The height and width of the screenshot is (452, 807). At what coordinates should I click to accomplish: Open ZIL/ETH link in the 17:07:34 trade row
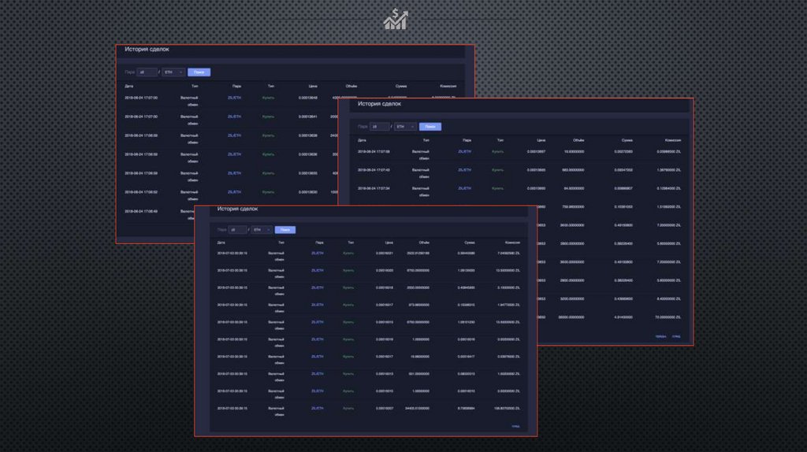point(464,188)
